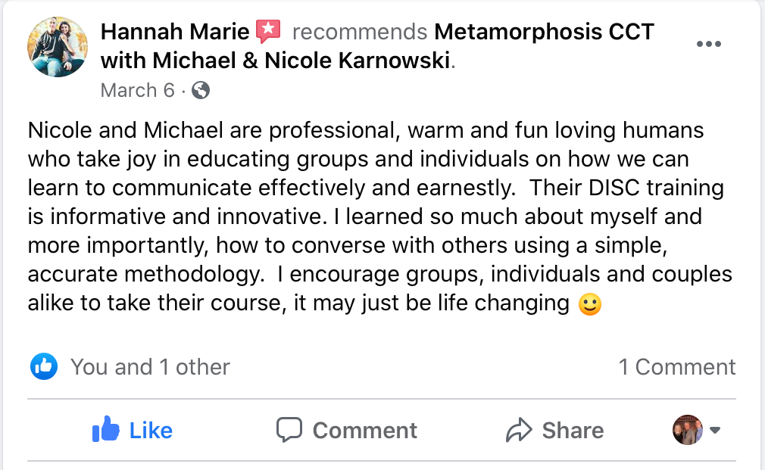765x470 pixels.
Task: Click the globe public audience icon
Action: click(x=201, y=91)
